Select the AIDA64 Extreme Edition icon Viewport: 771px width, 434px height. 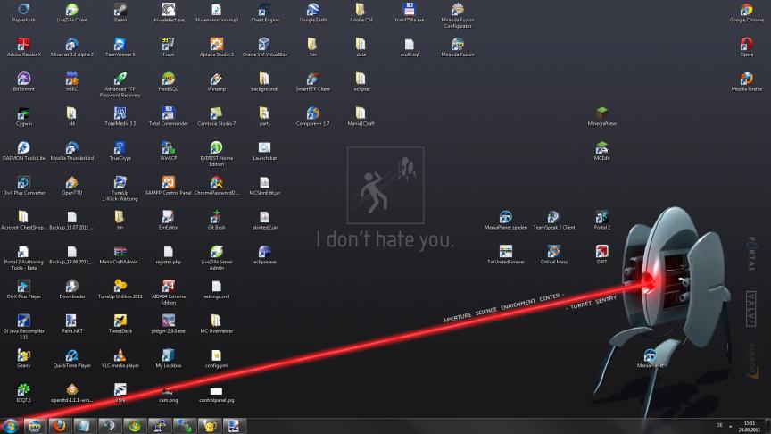click(168, 292)
